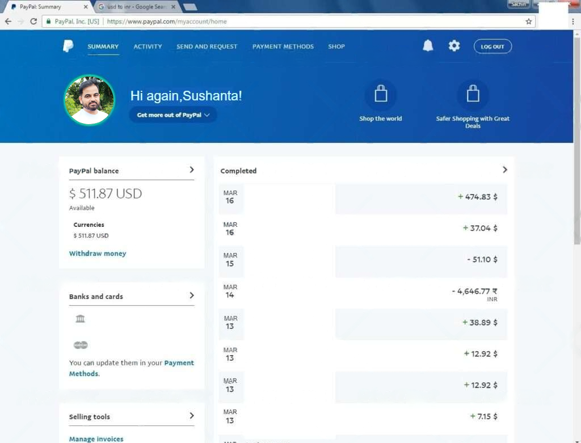Click the PayPal balance heading
581x443 pixels.
click(x=94, y=171)
